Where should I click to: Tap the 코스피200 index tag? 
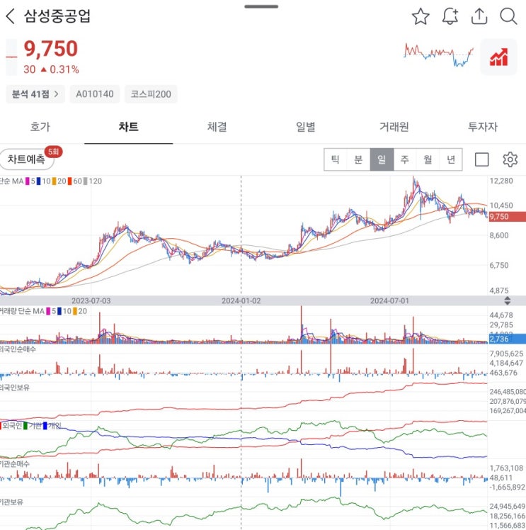point(151,94)
